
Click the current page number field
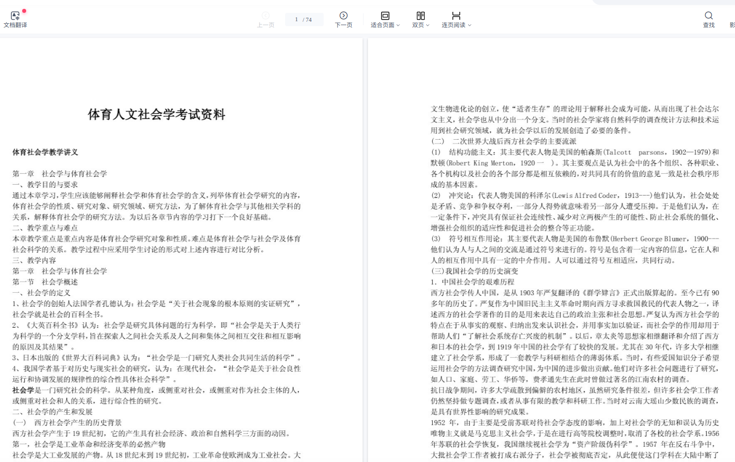tap(296, 20)
